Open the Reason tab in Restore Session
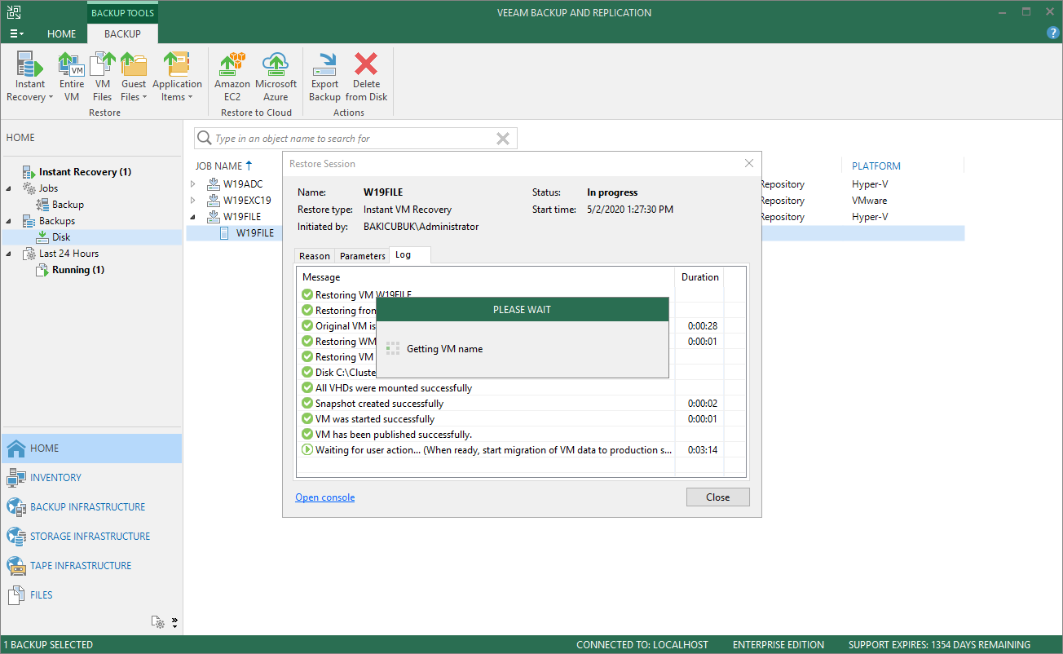This screenshot has height=654, width=1063. click(315, 256)
